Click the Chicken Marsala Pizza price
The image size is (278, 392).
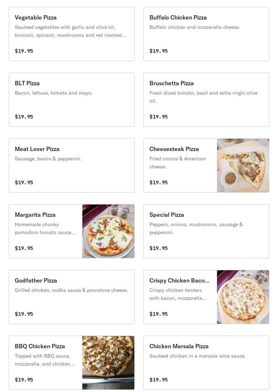point(158,380)
